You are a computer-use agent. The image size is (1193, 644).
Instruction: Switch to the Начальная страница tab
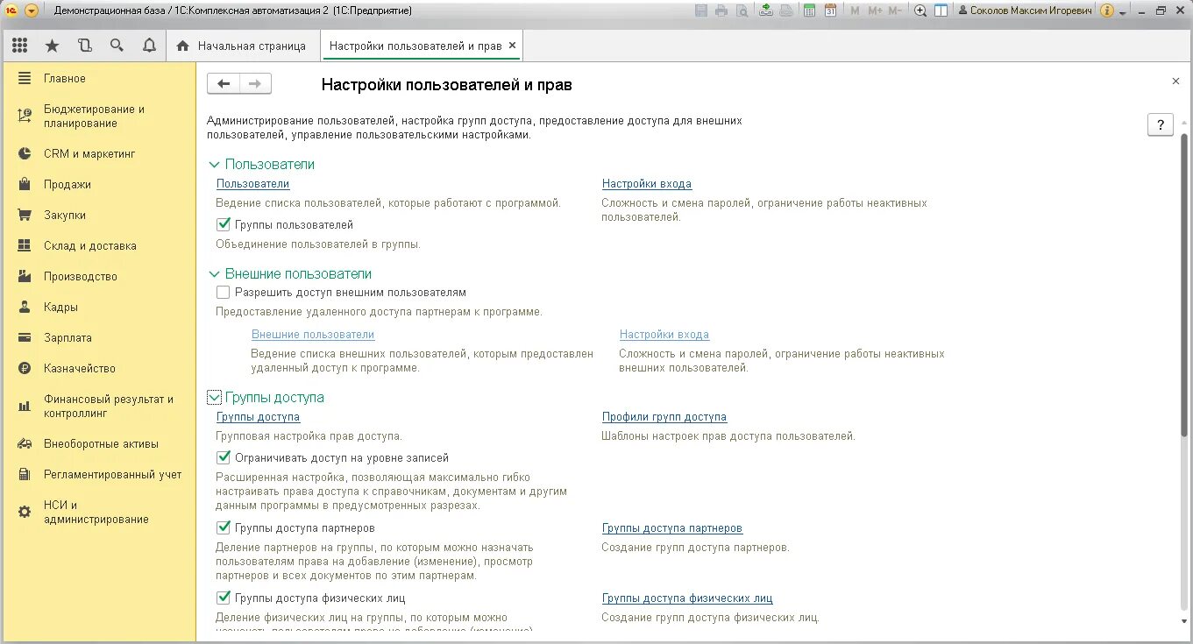[x=241, y=46]
